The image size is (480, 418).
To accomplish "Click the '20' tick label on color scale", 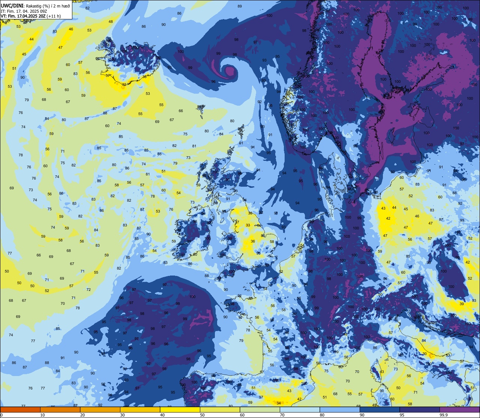I will pyautogui.click(x=82, y=415).
